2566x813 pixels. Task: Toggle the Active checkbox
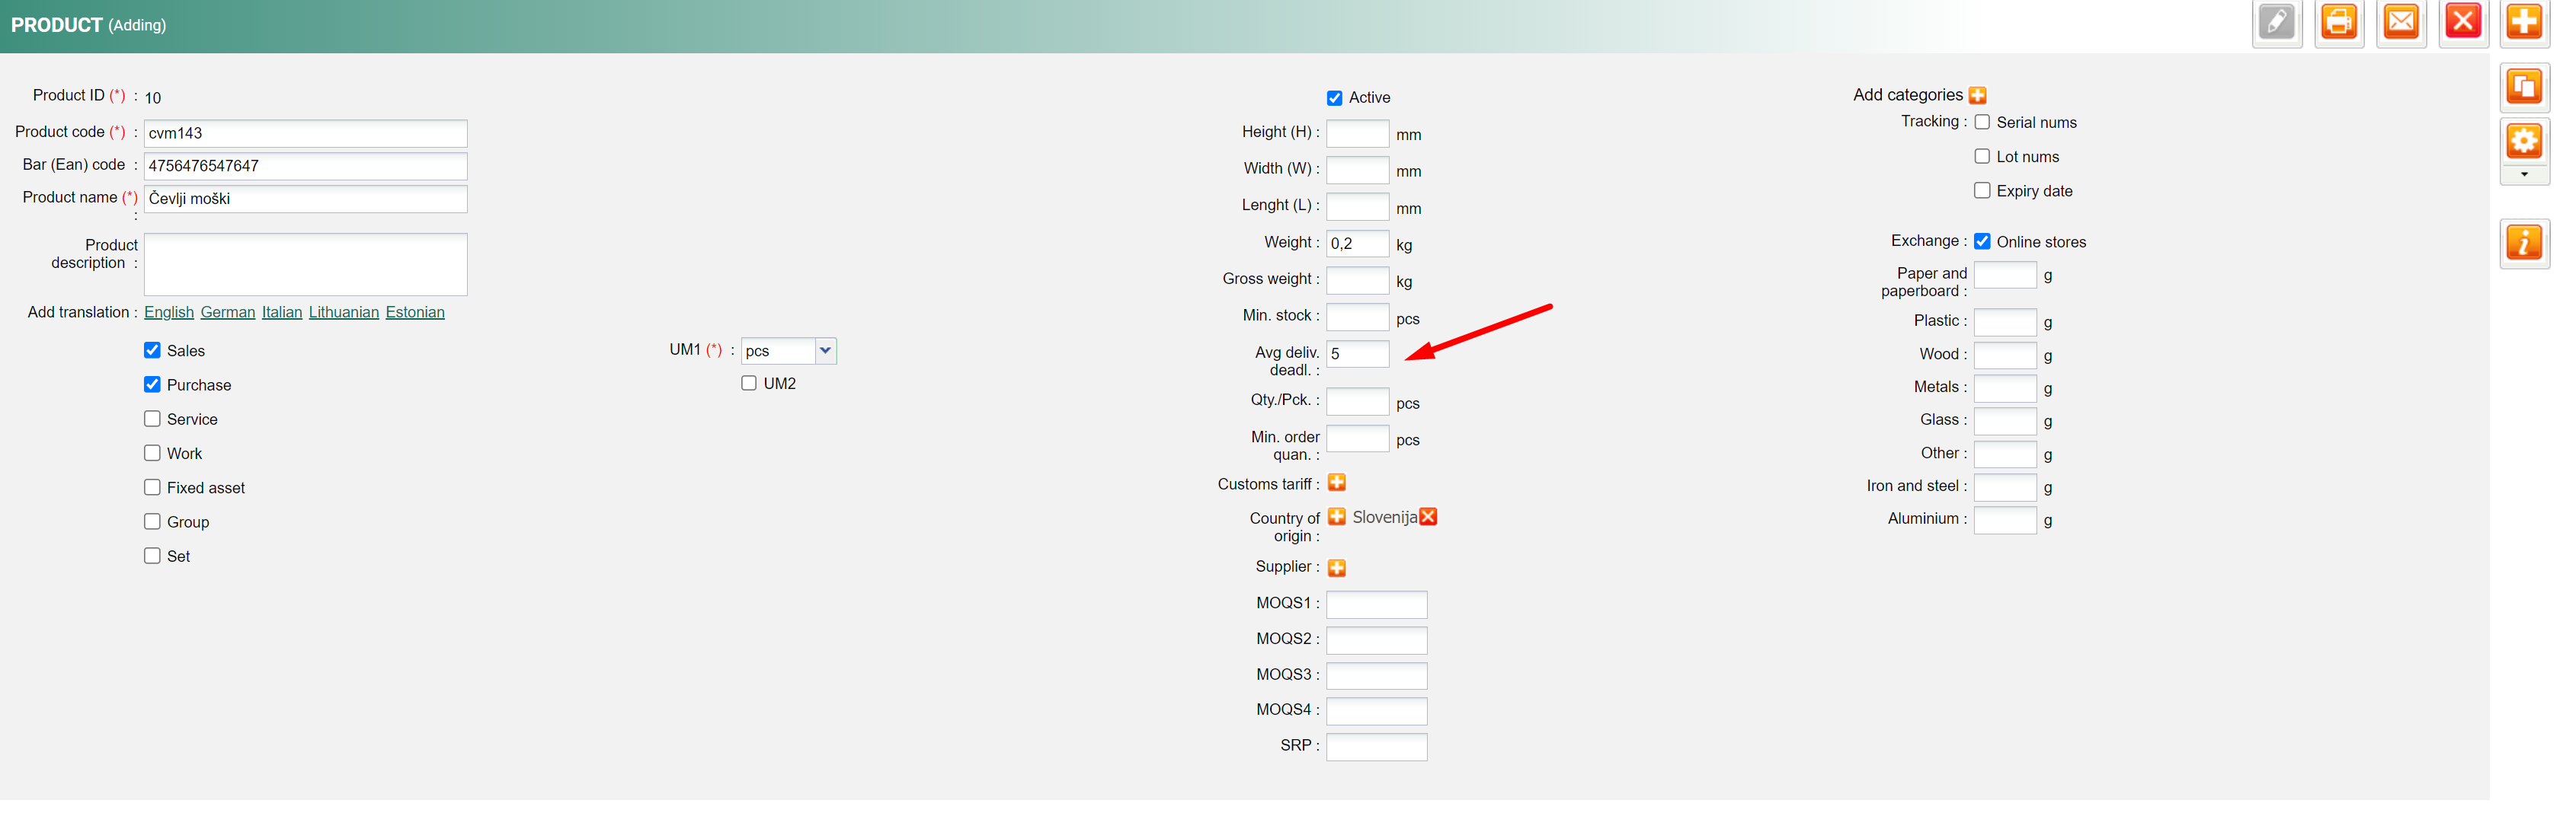coord(1334,97)
